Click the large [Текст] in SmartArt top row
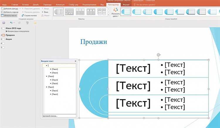Viewport: 220px width, 128px height. [133, 68]
